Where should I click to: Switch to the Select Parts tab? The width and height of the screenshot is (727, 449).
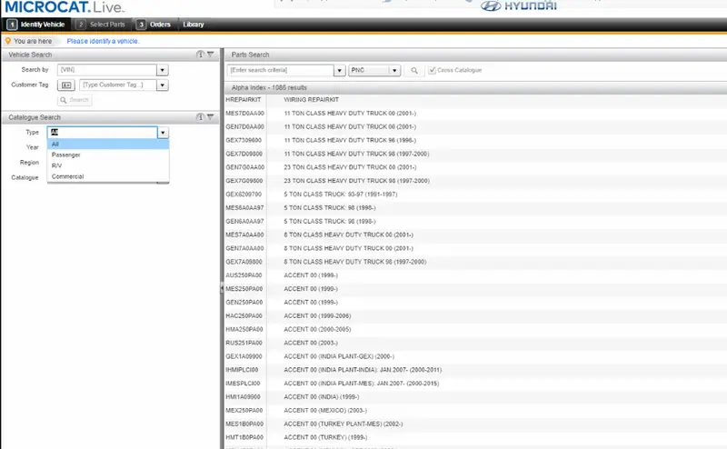[102, 25]
